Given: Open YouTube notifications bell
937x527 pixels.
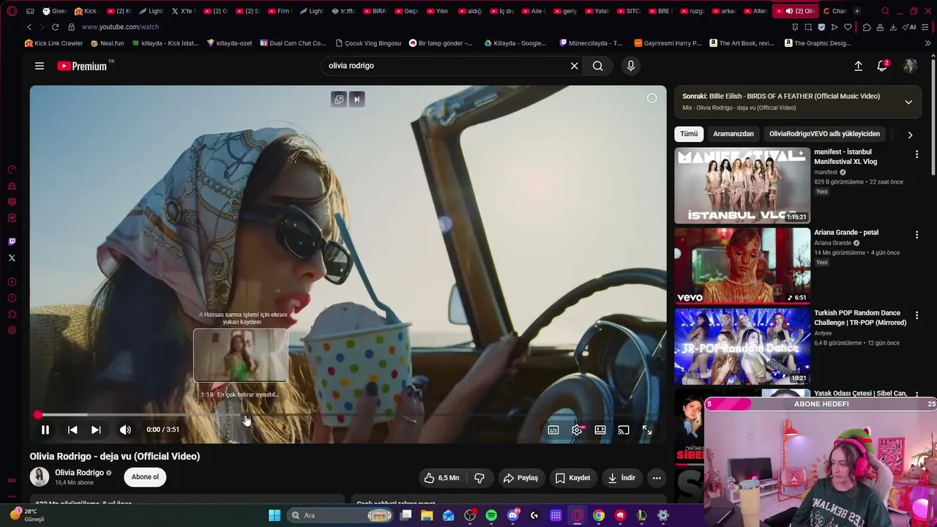Looking at the screenshot, I should 882,66.
